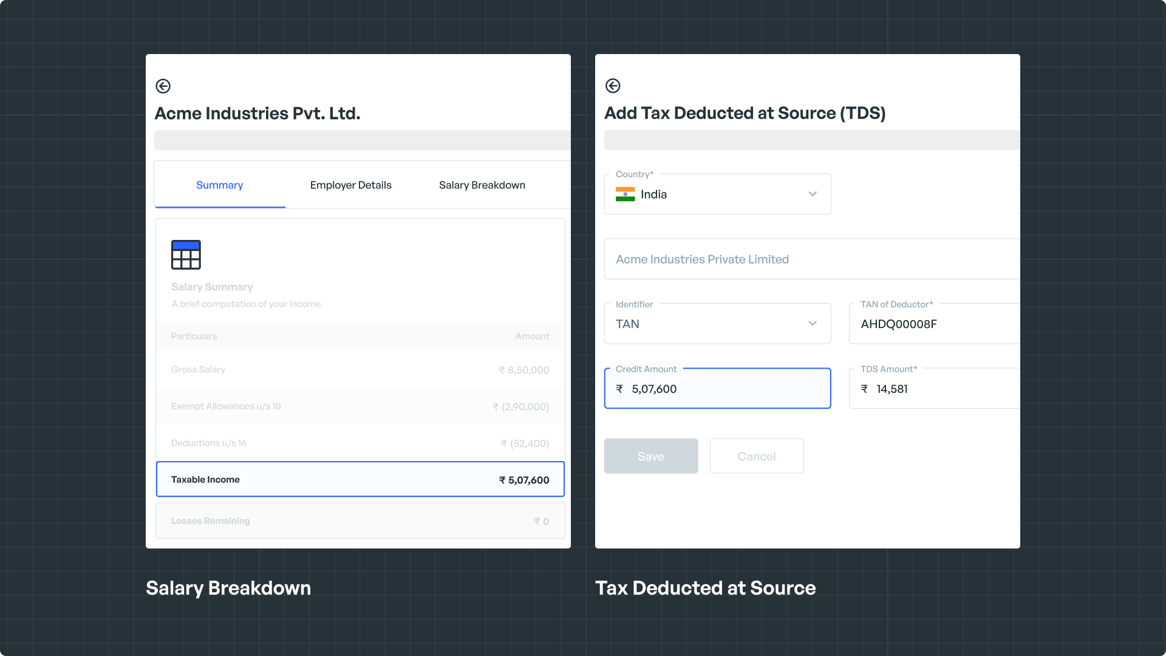Click back arrow in Add TDS panel
1166x656 pixels.
pyautogui.click(x=613, y=86)
